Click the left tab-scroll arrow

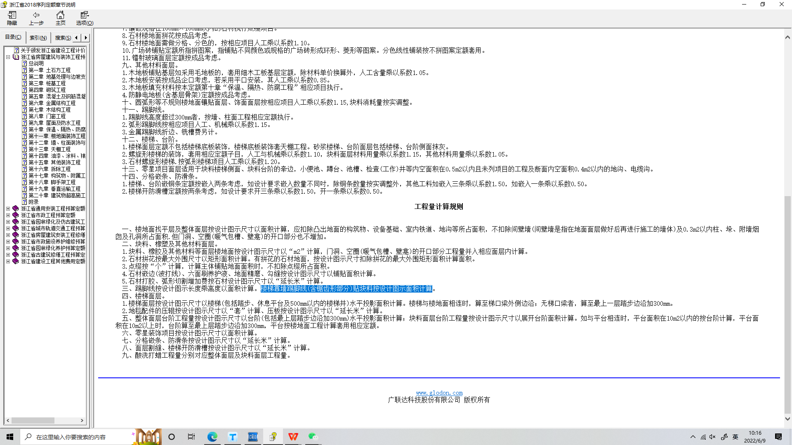(x=76, y=37)
